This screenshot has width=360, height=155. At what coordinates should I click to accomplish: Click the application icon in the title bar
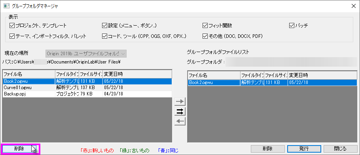(6, 6)
